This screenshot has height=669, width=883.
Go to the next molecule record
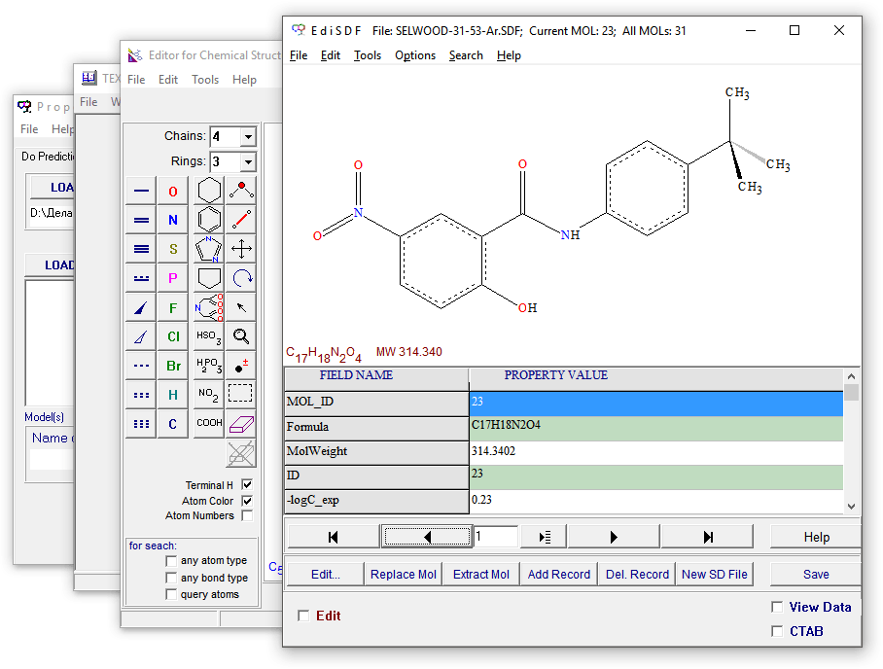click(x=613, y=537)
